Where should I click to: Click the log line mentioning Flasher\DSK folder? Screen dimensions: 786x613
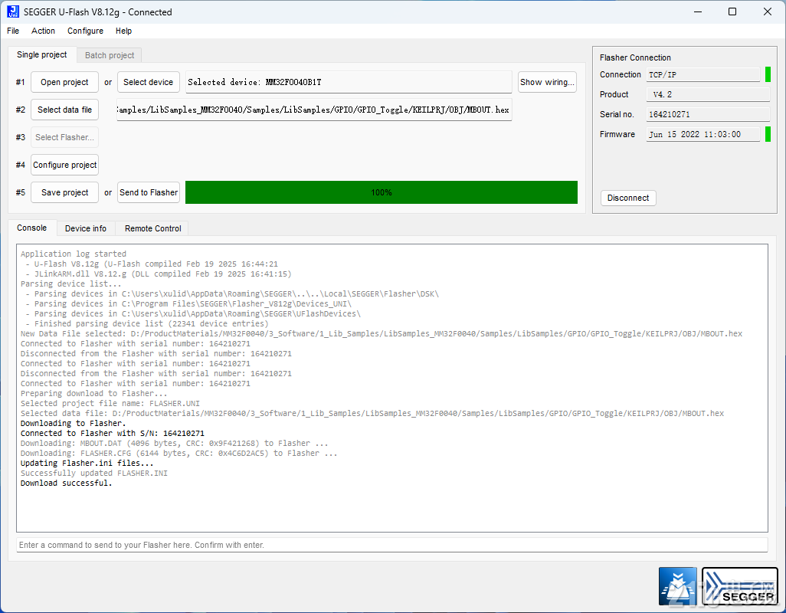(x=232, y=293)
